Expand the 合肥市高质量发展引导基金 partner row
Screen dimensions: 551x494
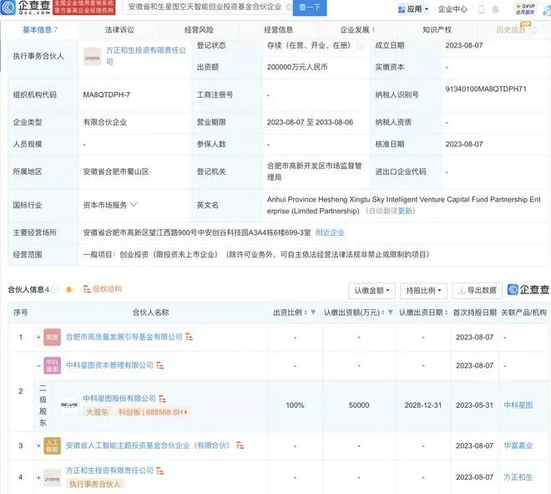[38, 337]
